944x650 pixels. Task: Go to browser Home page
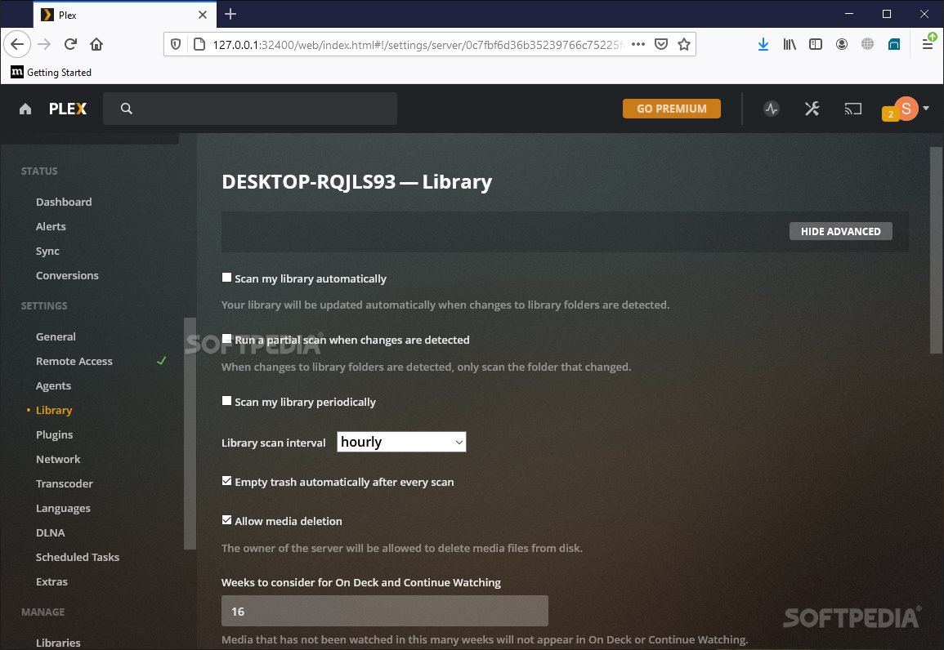[x=96, y=44]
